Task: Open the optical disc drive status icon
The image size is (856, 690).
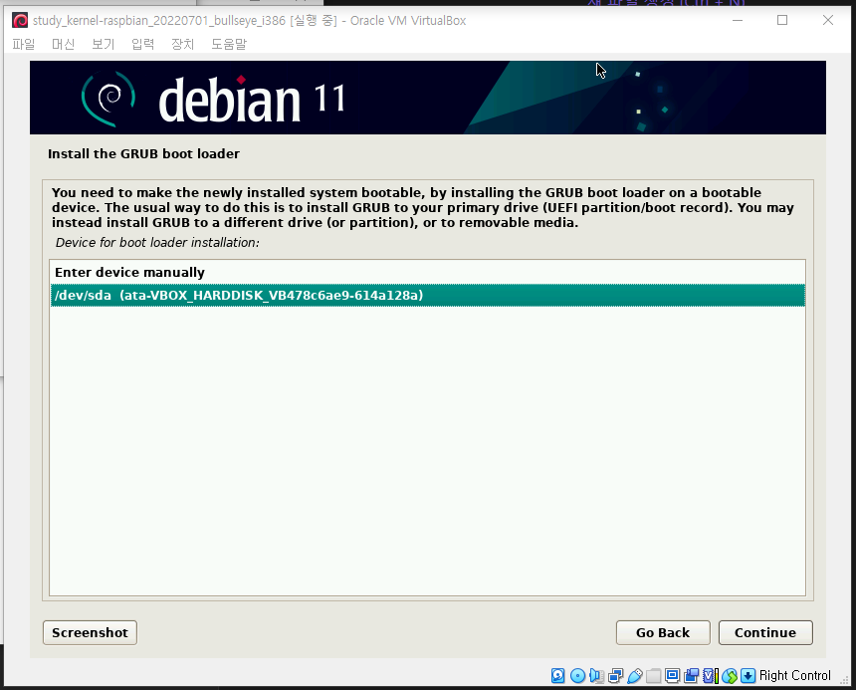Action: pos(577,676)
